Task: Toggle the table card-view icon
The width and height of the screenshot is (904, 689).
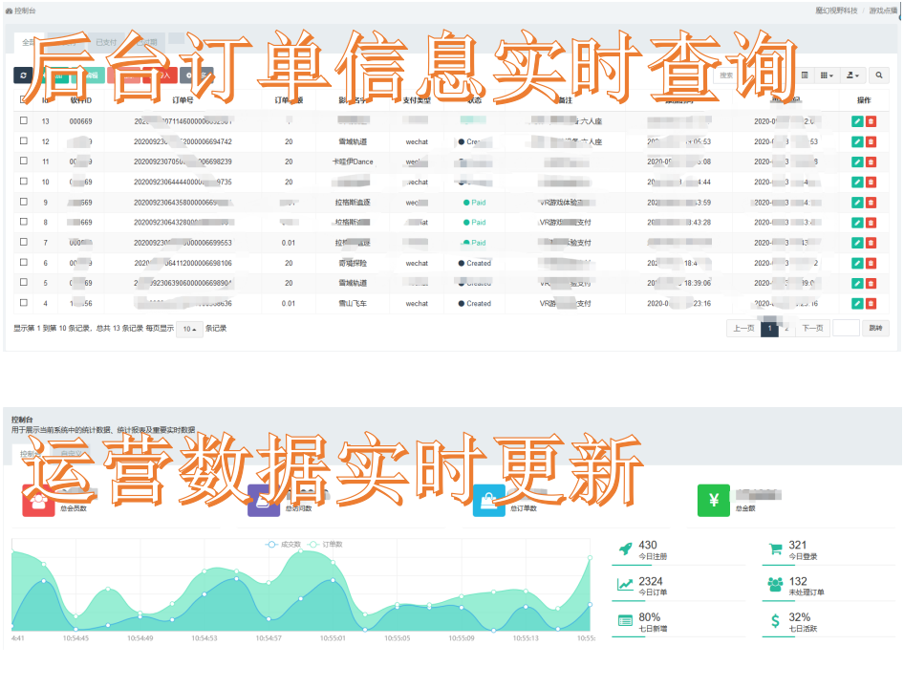Action: tap(805, 75)
